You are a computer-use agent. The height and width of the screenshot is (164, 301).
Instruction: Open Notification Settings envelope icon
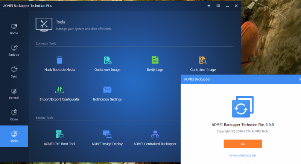pyautogui.click(x=107, y=90)
